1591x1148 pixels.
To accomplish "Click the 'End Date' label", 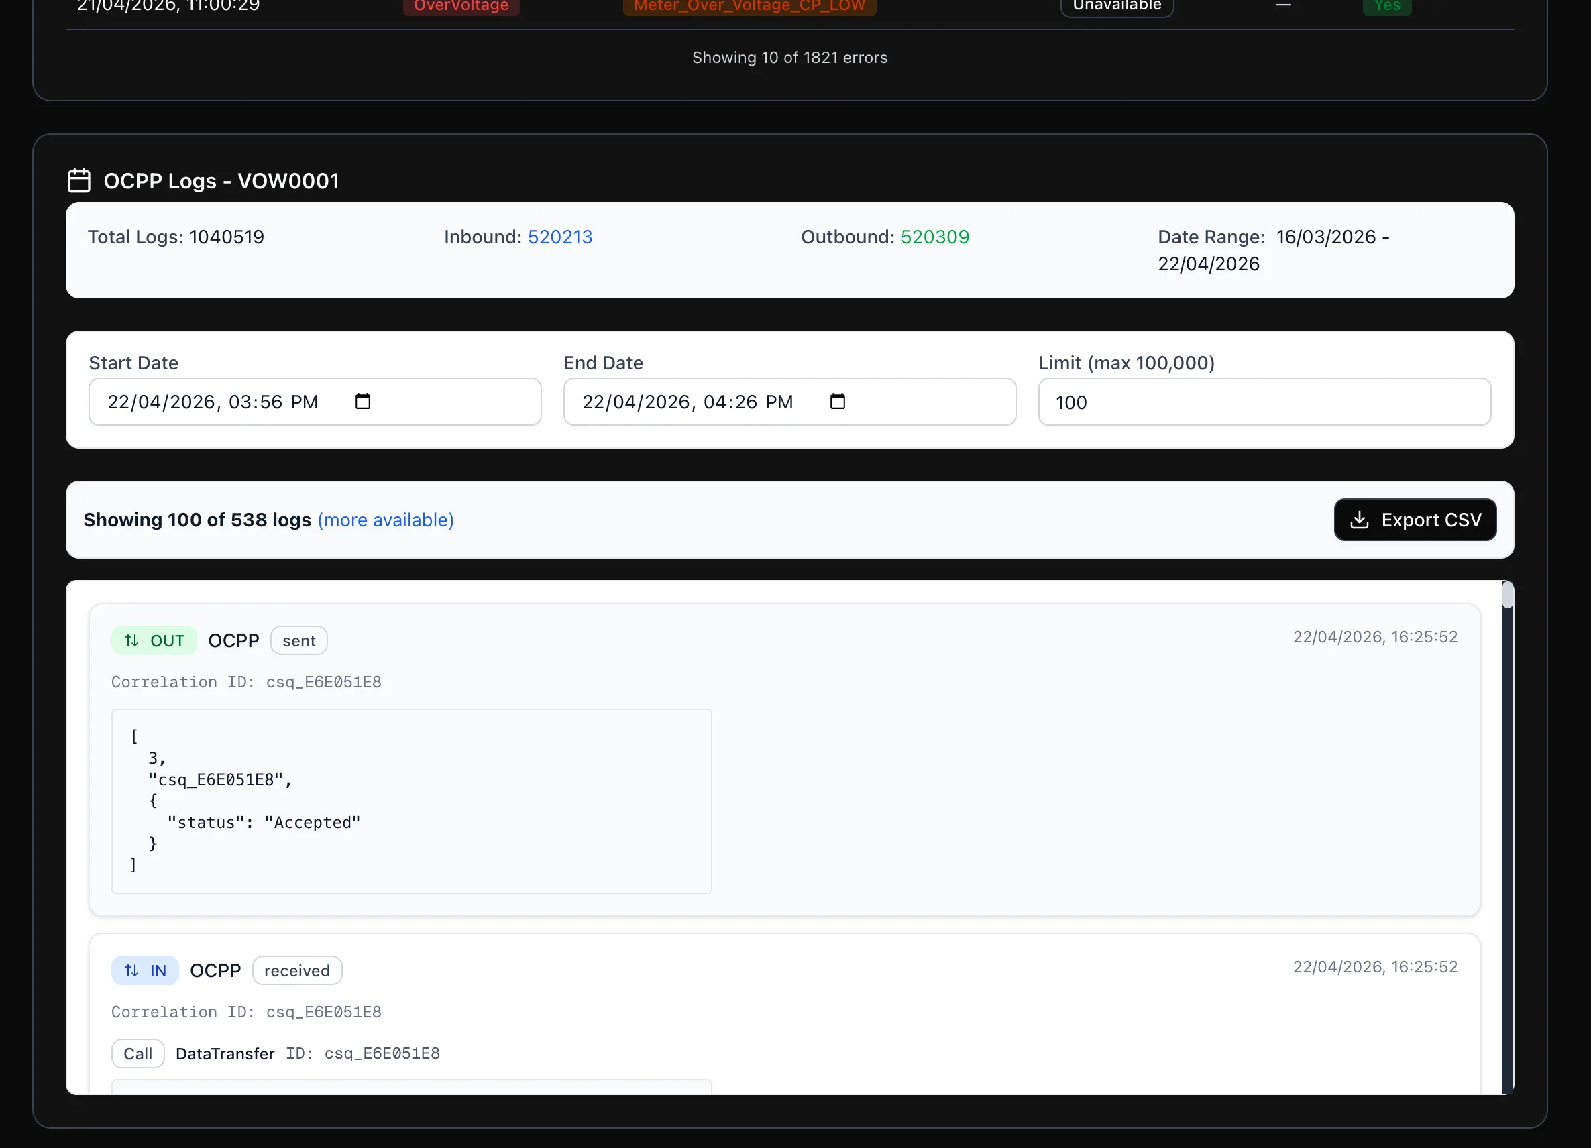I will [603, 363].
